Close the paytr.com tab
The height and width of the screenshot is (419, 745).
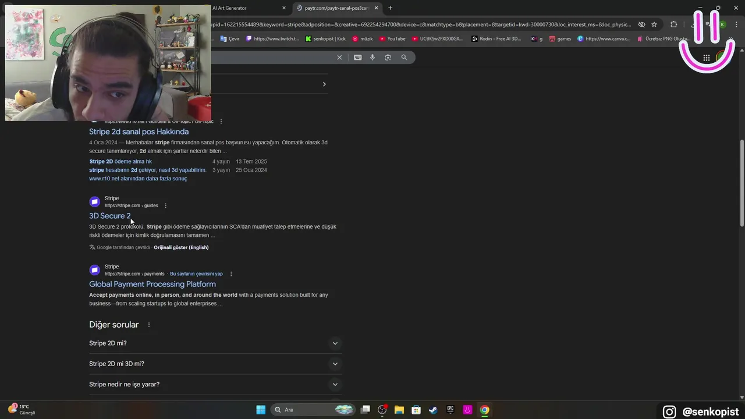click(x=376, y=8)
